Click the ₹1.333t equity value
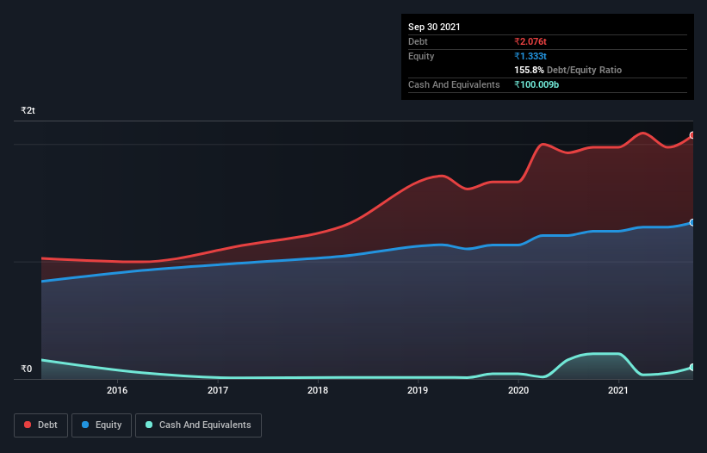 pyautogui.click(x=530, y=56)
